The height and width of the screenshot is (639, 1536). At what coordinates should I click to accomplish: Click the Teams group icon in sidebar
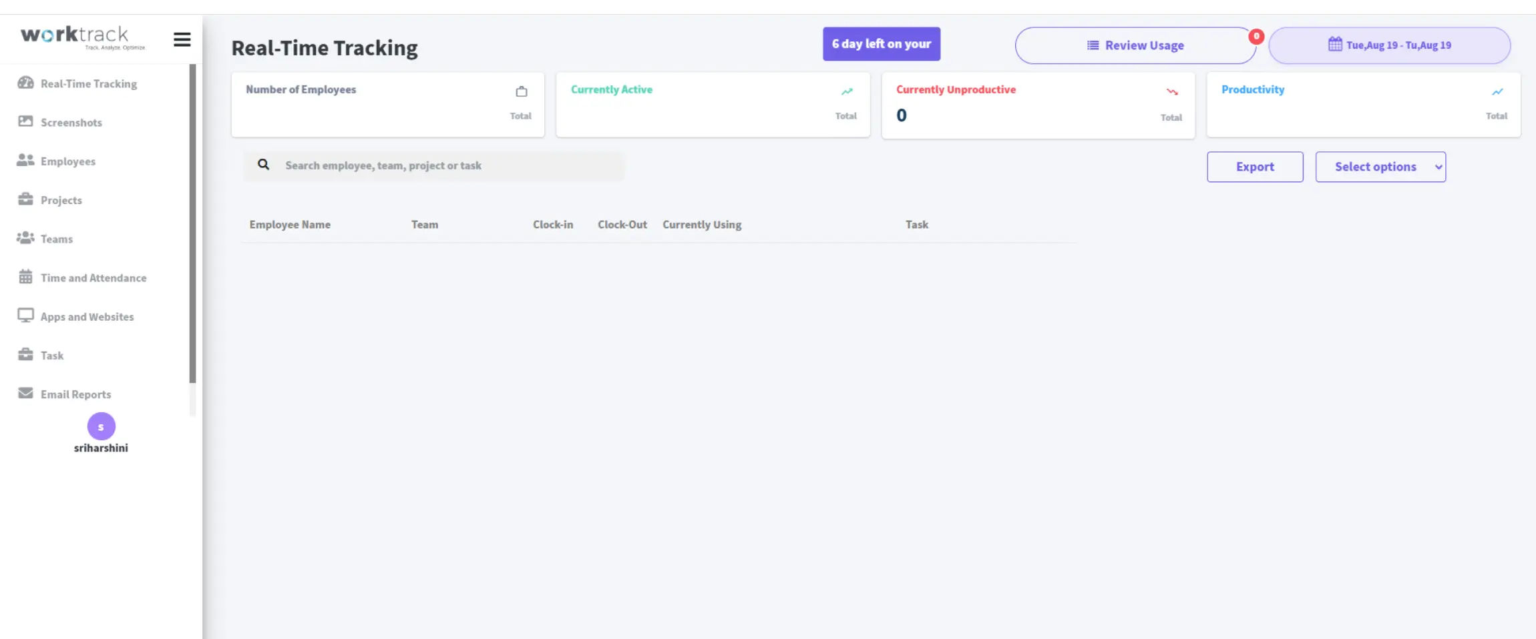point(25,238)
